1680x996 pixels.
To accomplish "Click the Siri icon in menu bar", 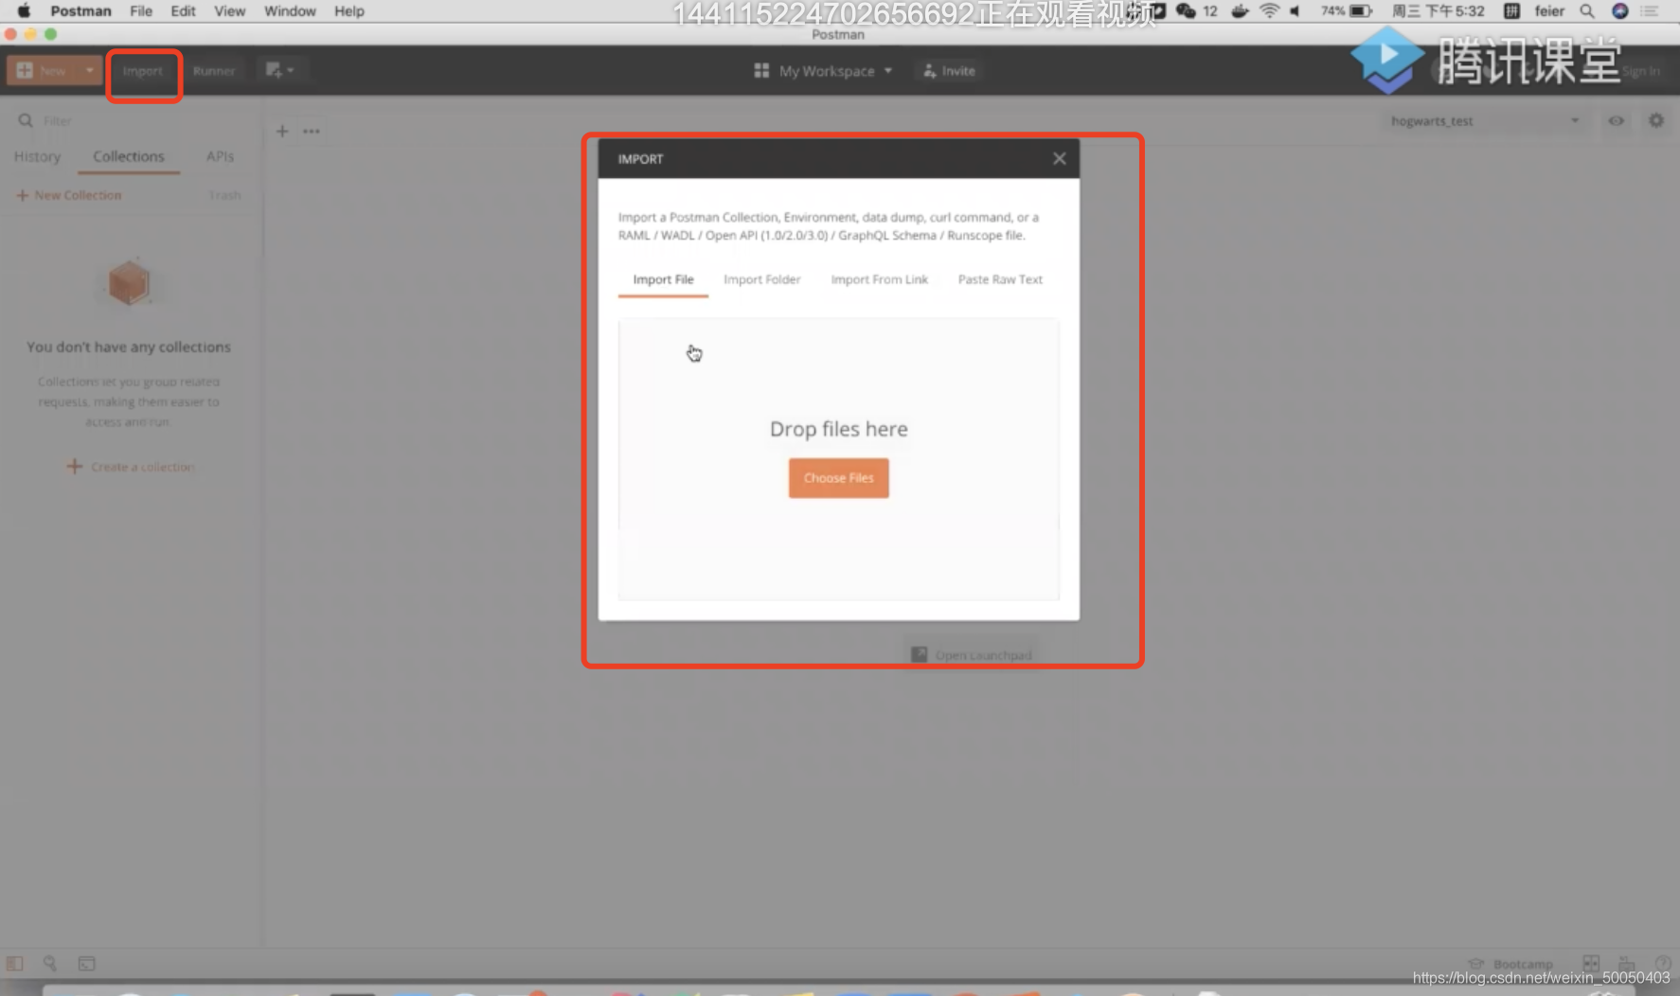I will [x=1620, y=11].
